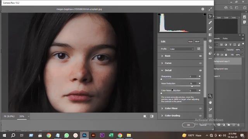The image size is (248, 139).
Task: Open Camera Raw preferences gear
Action: 203,9
